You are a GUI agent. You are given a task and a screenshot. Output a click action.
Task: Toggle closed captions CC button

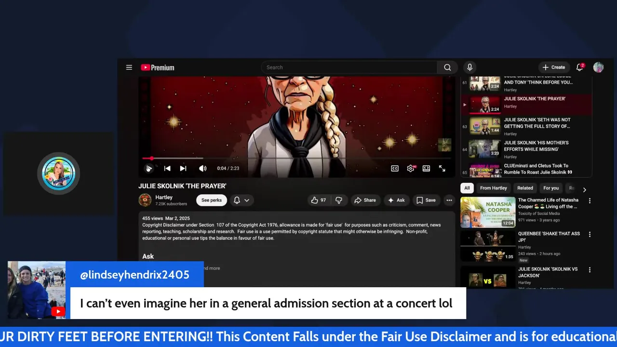395,168
